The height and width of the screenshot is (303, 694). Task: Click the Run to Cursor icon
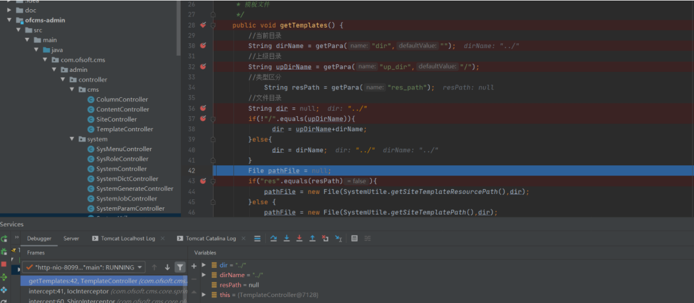click(338, 238)
